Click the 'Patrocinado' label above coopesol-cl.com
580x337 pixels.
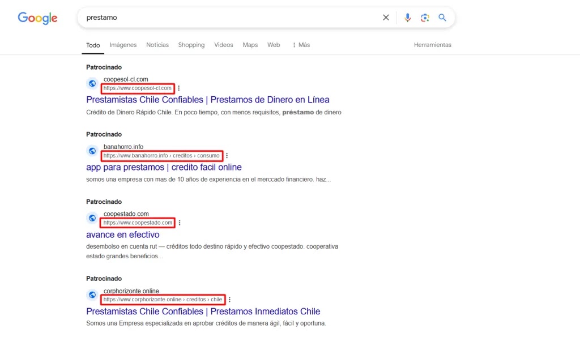coord(104,67)
